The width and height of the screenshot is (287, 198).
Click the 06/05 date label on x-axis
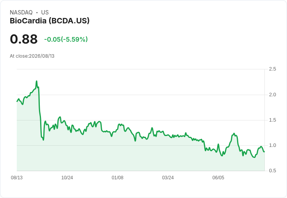(x=218, y=177)
